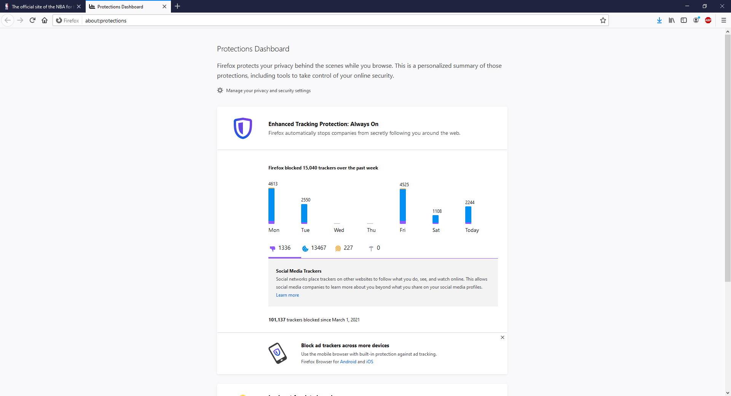This screenshot has width=731, height=396.
Task: Select the Cryptominers tab showing 0
Action: click(x=374, y=248)
